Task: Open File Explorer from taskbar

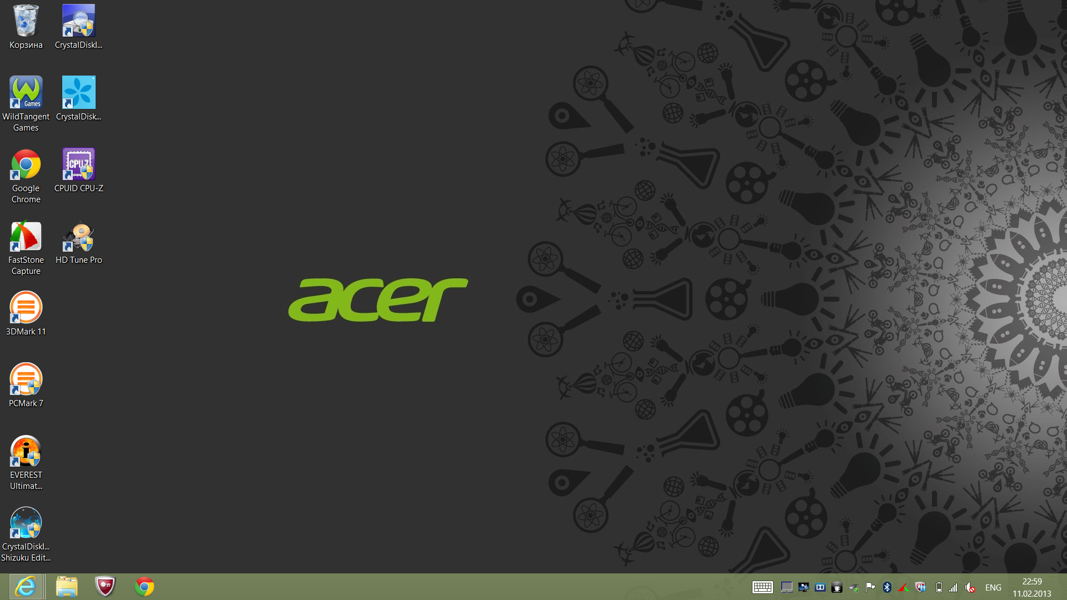Action: (67, 587)
